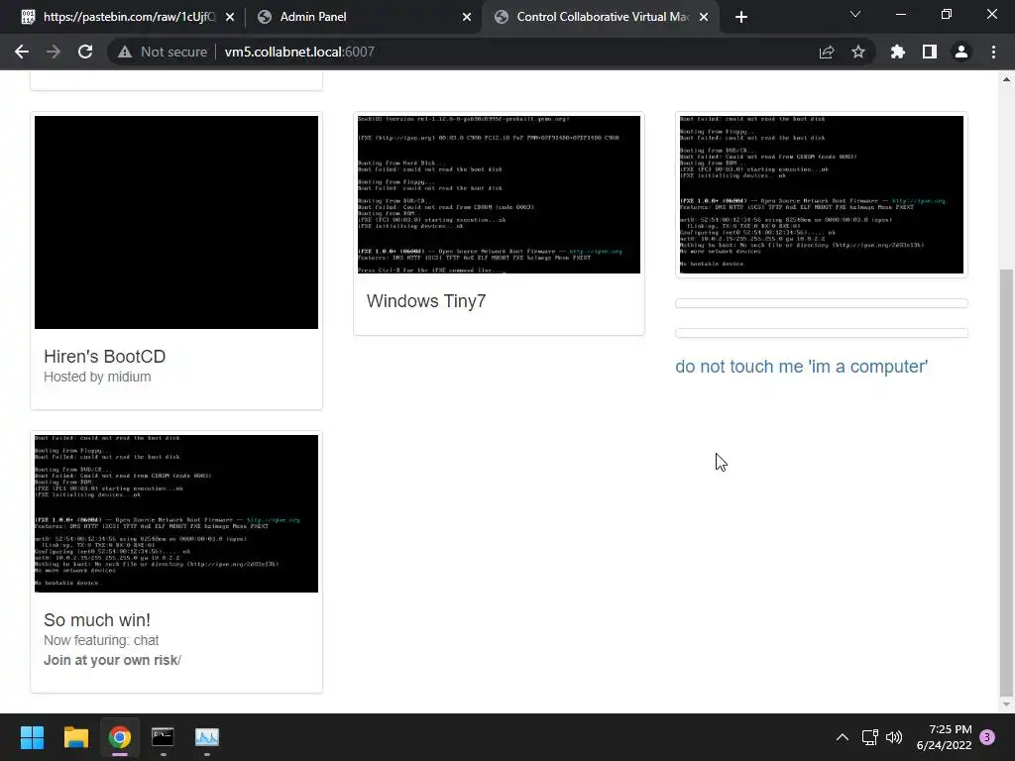Click the address bar URL vm5.collabnet.local
The image size is (1015, 761).
(x=299, y=52)
